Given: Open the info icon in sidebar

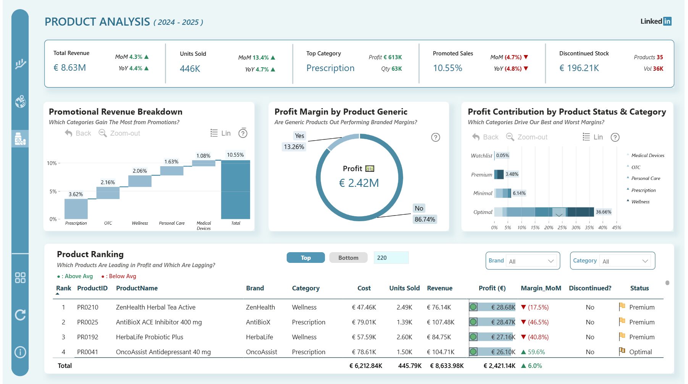Looking at the screenshot, I should point(20,352).
